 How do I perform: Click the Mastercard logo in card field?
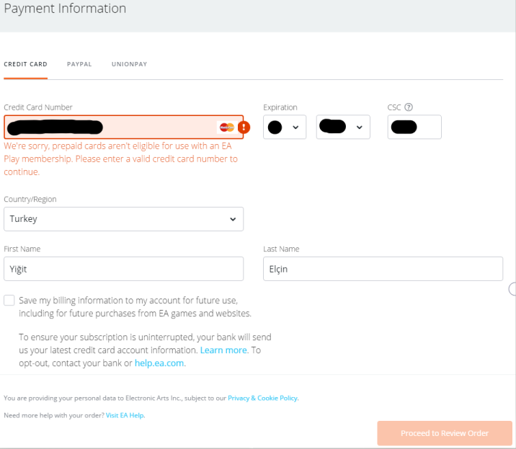click(226, 128)
